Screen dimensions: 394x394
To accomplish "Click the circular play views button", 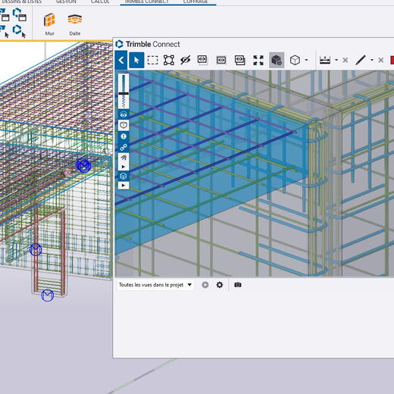I will [205, 285].
